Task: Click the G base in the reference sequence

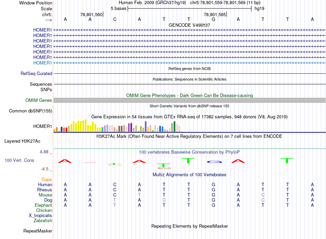Action: (x=213, y=19)
